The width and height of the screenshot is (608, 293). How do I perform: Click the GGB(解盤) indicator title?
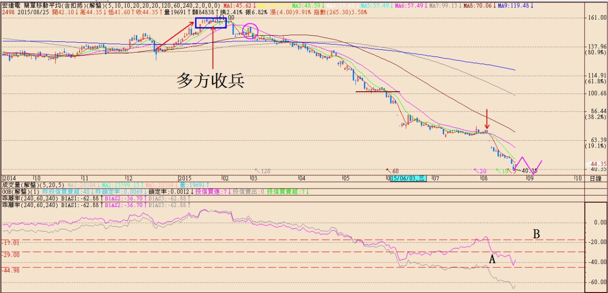pos(17,191)
